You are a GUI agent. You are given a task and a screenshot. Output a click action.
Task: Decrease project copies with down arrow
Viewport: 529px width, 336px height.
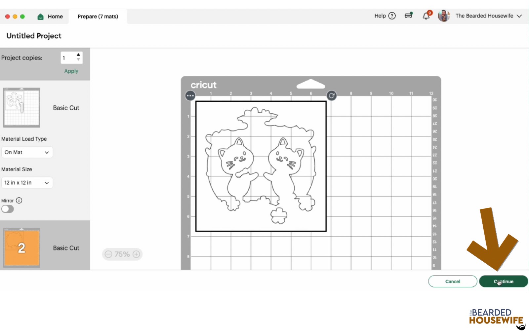pos(78,60)
